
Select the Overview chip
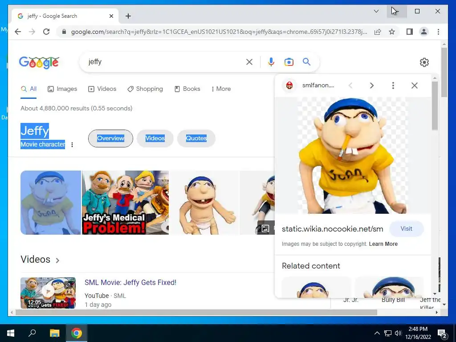(x=110, y=138)
